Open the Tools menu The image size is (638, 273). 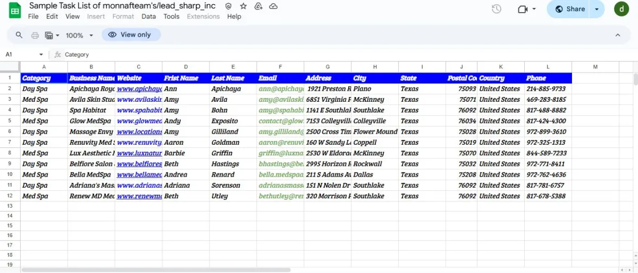click(x=171, y=16)
